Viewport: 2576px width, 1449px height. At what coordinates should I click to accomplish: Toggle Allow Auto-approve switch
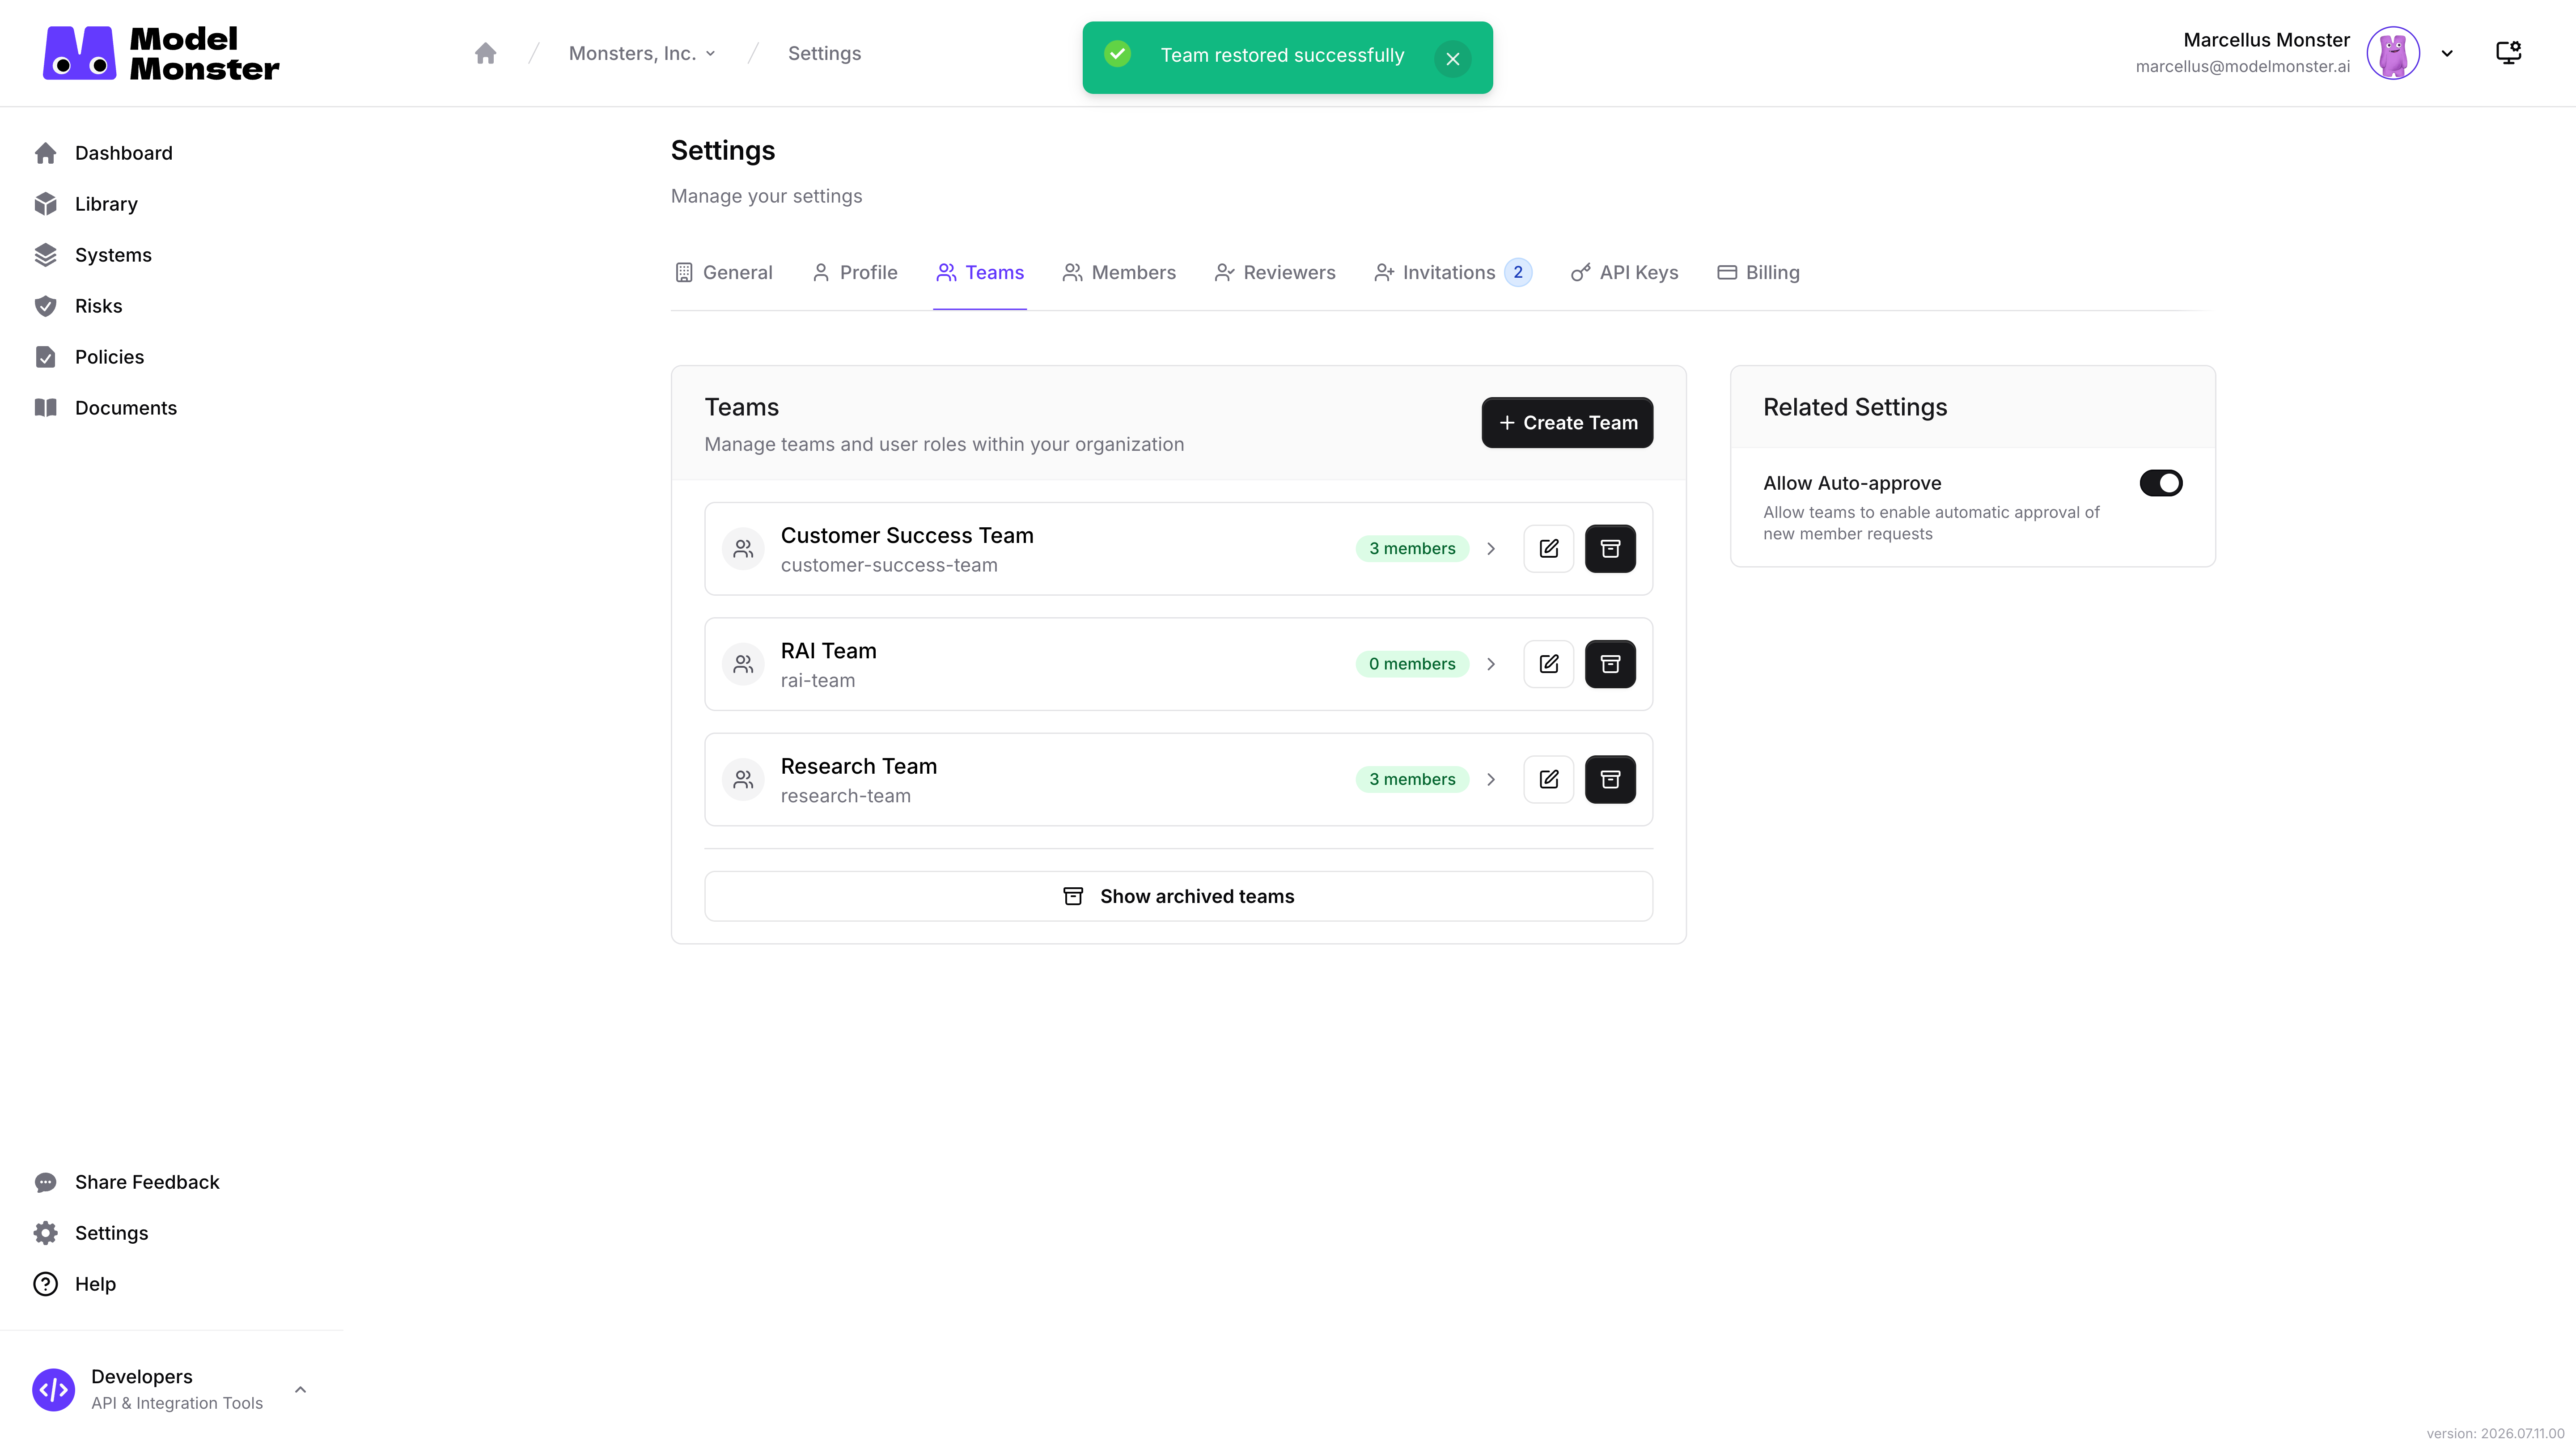coord(2161,483)
